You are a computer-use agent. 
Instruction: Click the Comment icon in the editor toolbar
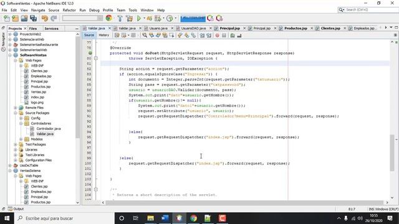click(233, 35)
